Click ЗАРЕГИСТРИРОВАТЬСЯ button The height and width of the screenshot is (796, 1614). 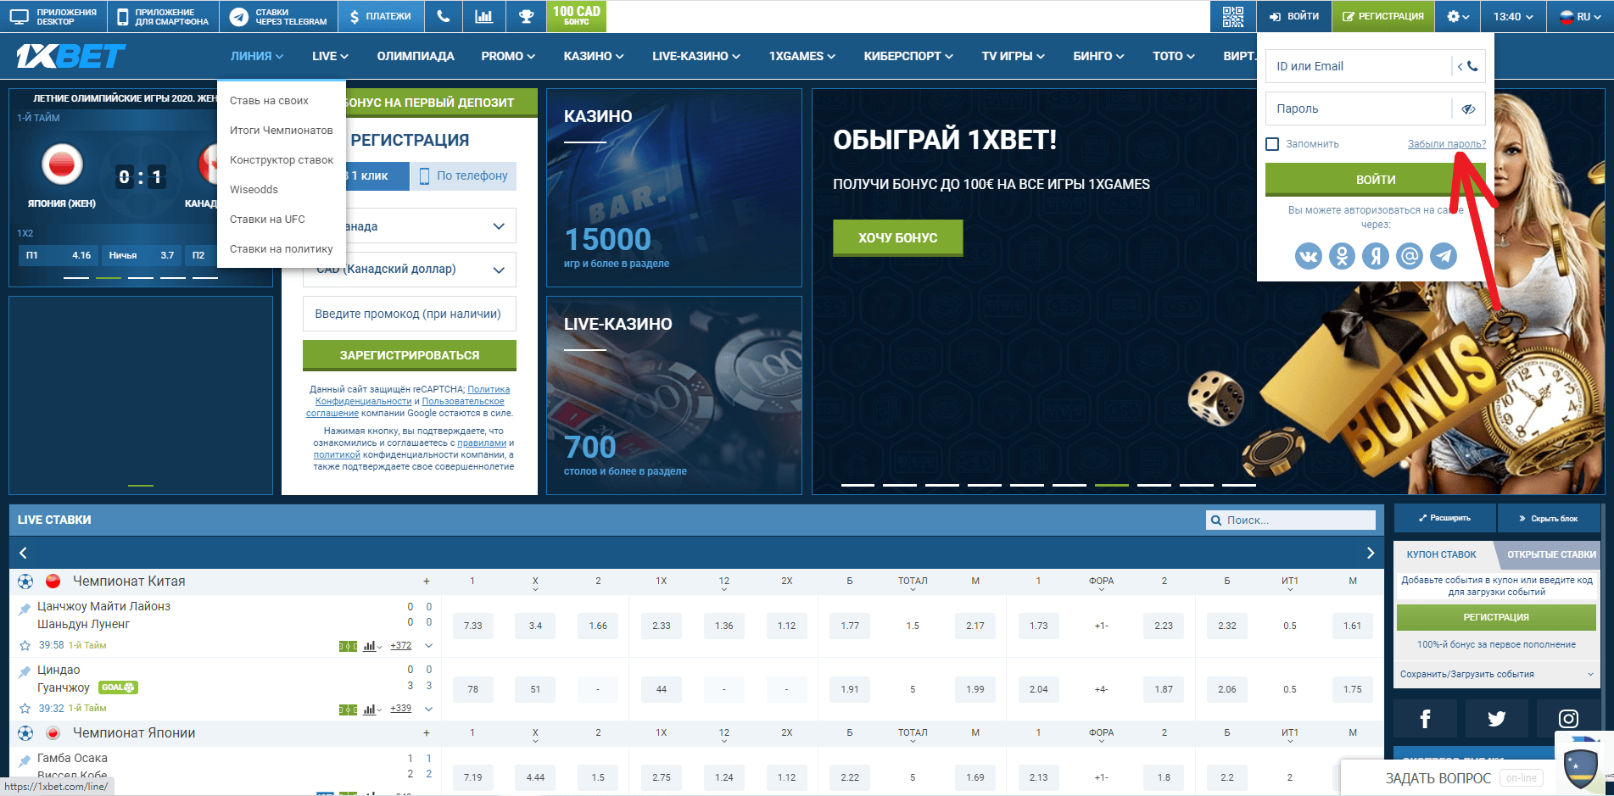click(x=410, y=355)
